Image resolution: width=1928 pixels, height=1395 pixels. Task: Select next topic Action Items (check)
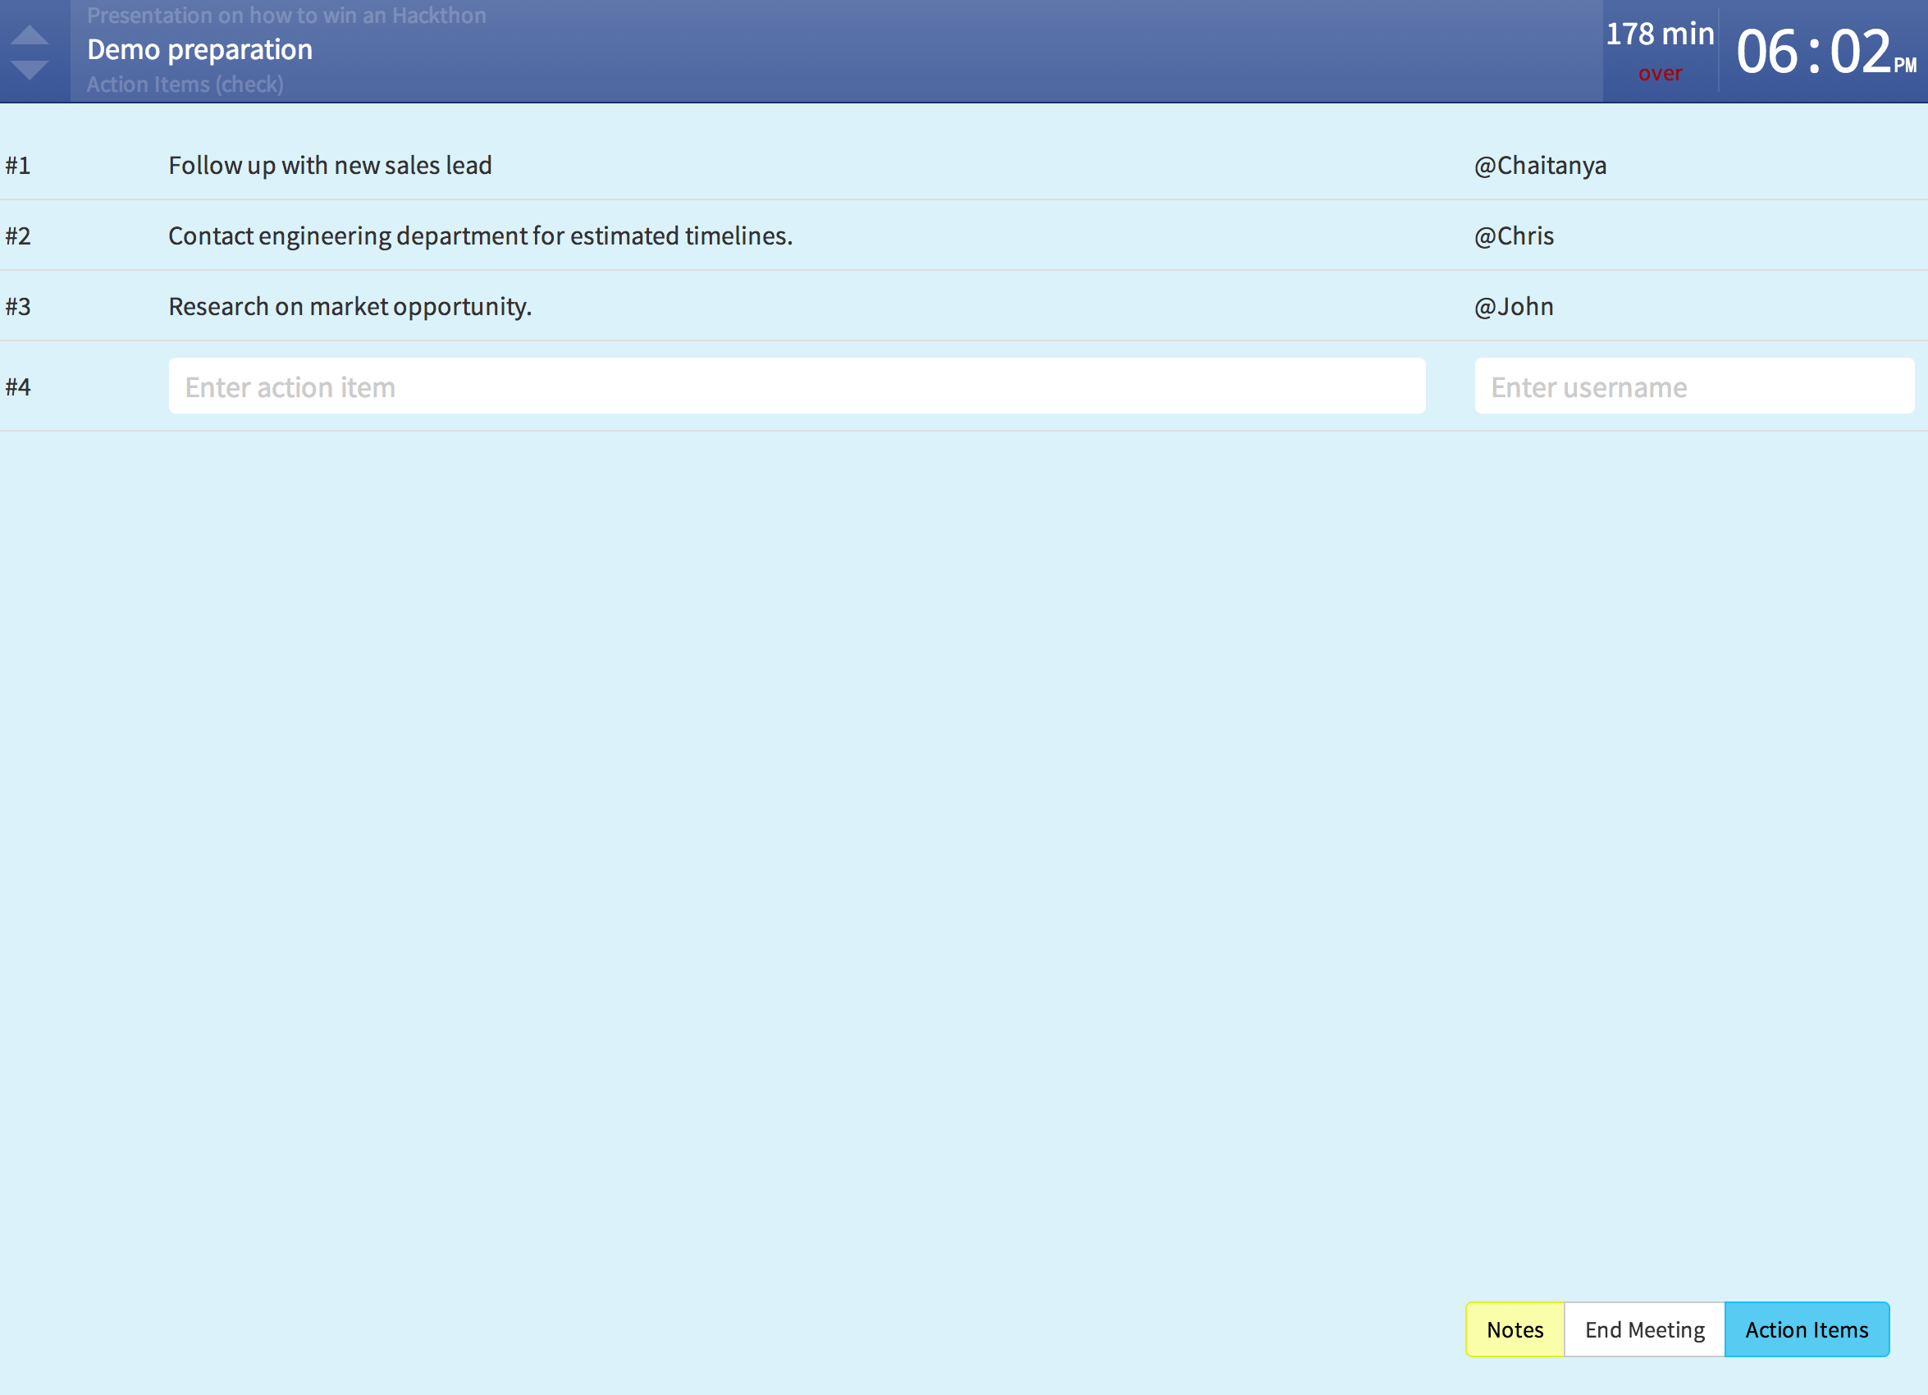[x=185, y=85]
